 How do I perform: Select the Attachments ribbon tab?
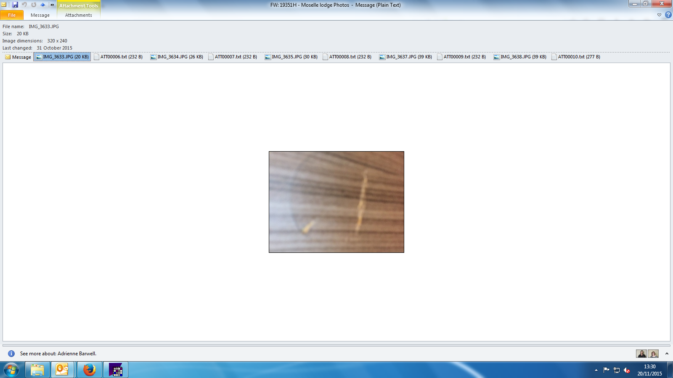79,15
